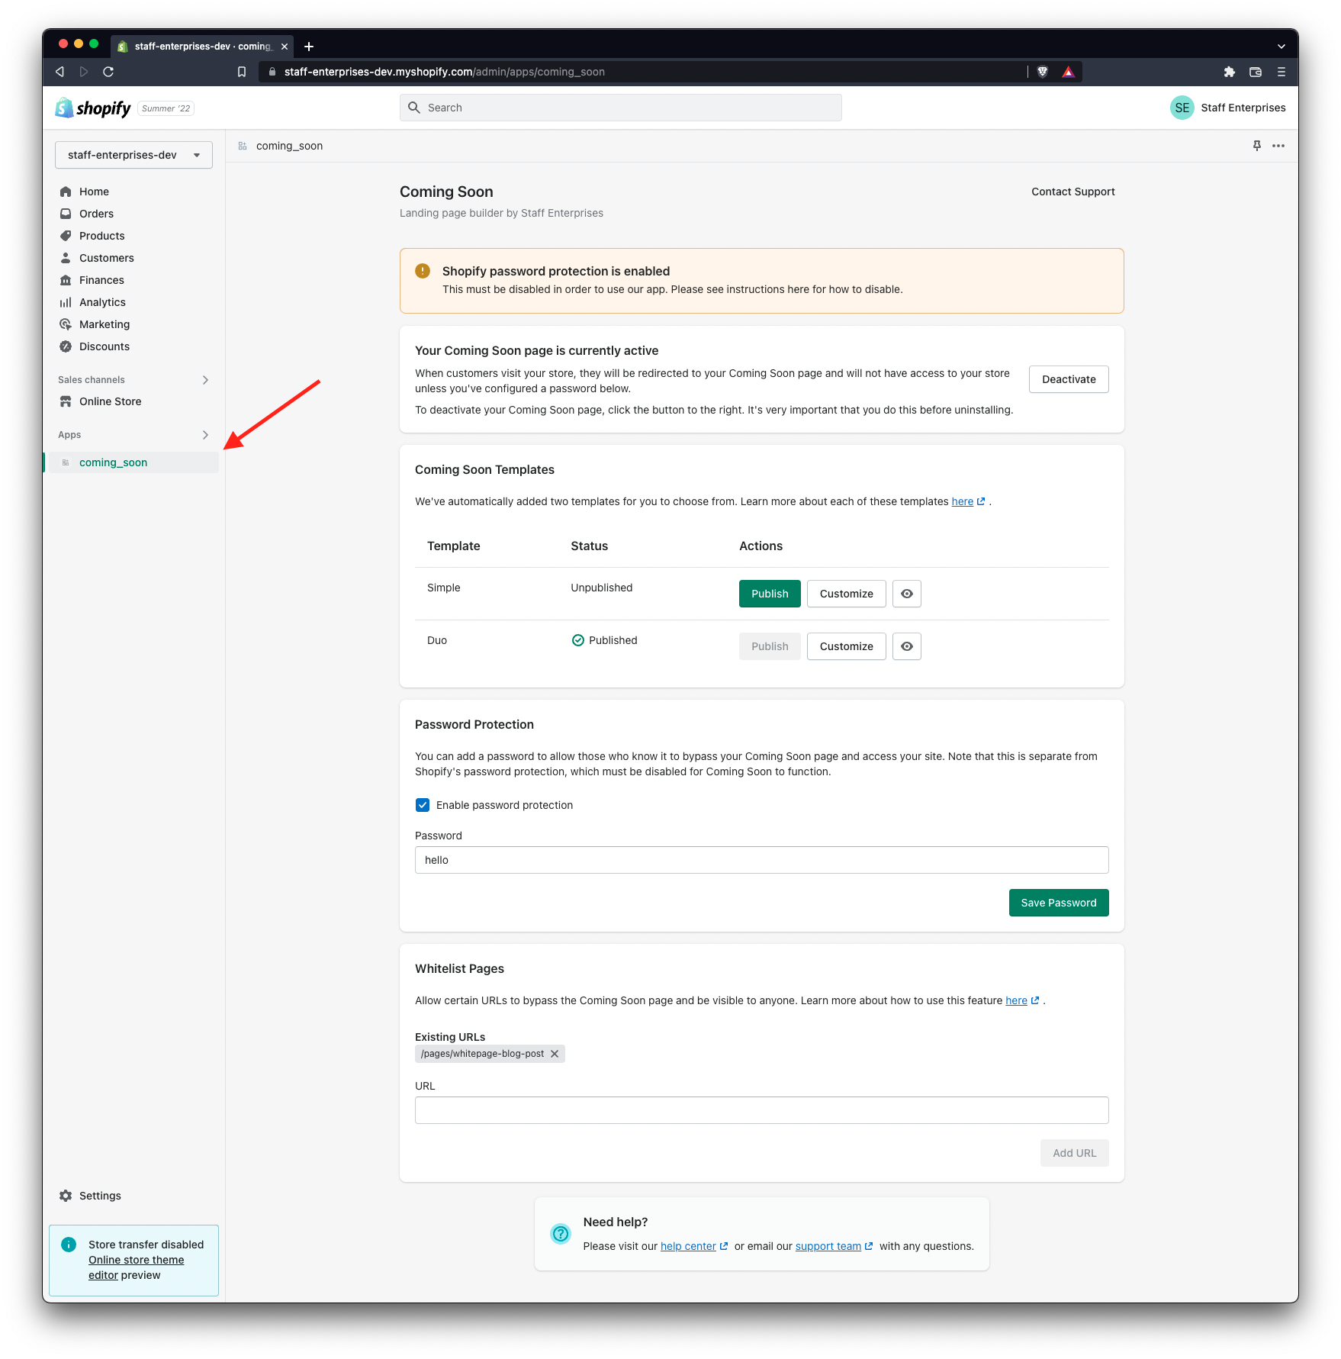Click Save Password button
The height and width of the screenshot is (1359, 1341).
[1058, 903]
